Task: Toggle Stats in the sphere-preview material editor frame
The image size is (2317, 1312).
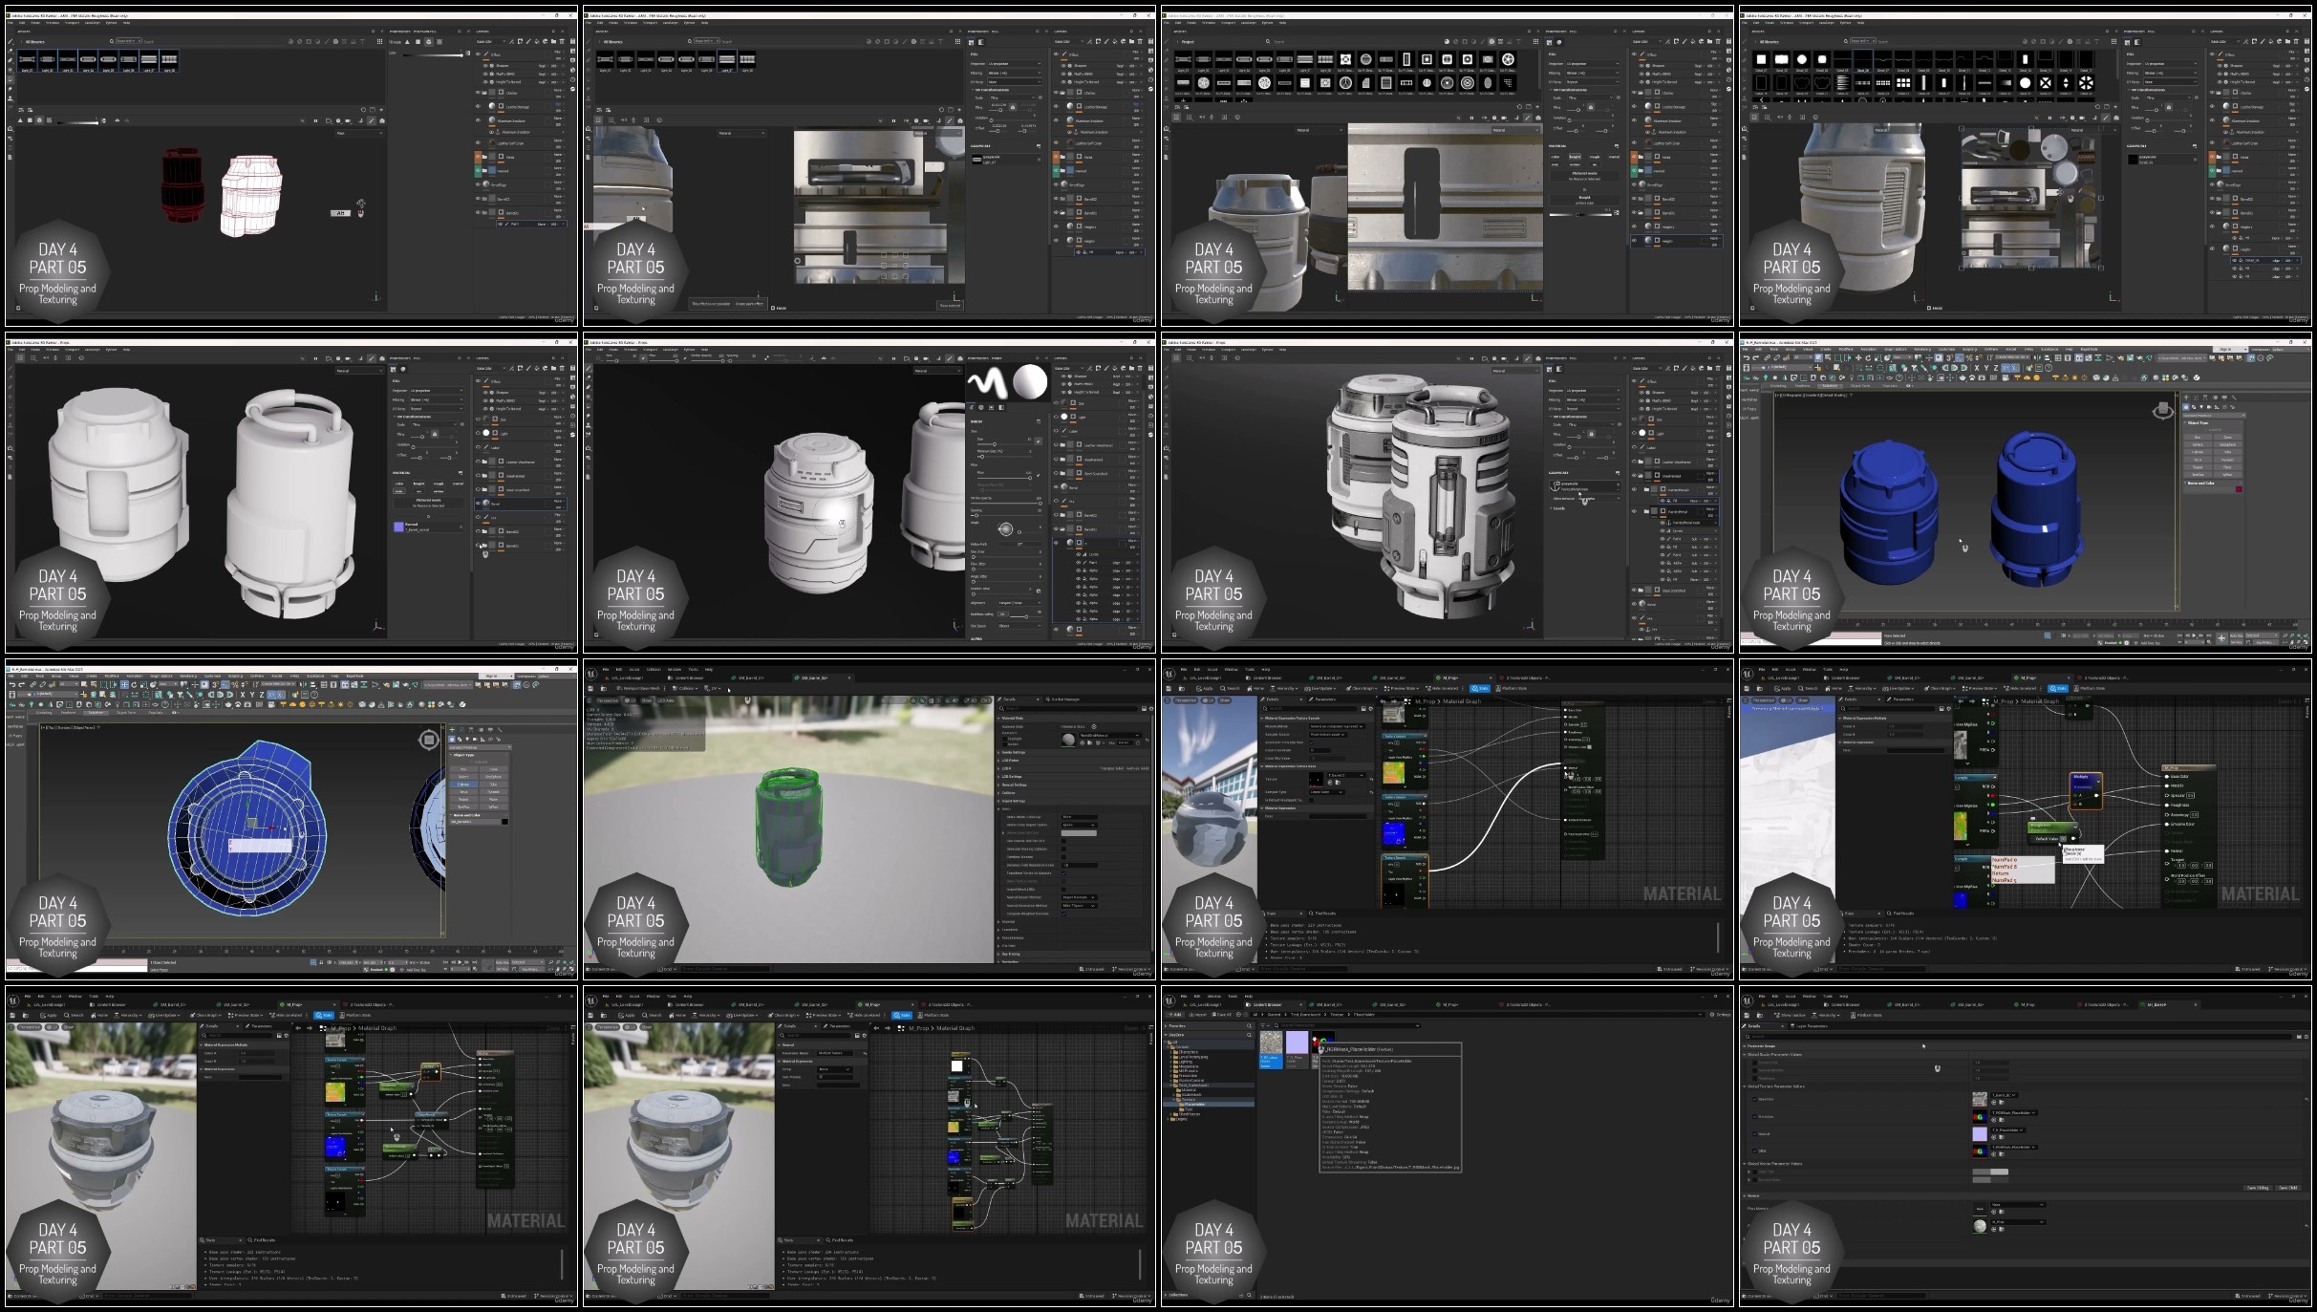Action: pyautogui.click(x=1480, y=688)
